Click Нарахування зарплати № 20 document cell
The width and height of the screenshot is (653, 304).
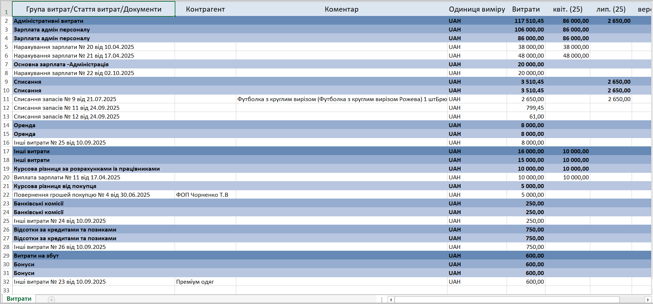(74, 47)
